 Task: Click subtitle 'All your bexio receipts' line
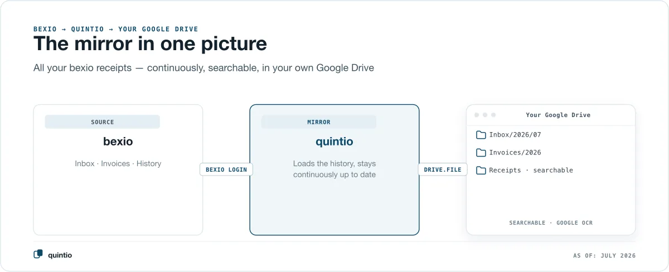[x=203, y=68]
